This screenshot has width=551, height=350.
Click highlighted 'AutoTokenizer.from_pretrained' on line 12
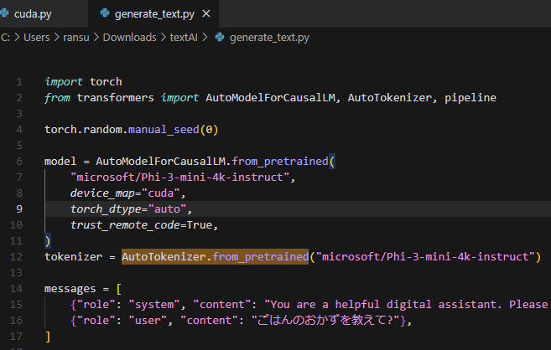coord(215,257)
